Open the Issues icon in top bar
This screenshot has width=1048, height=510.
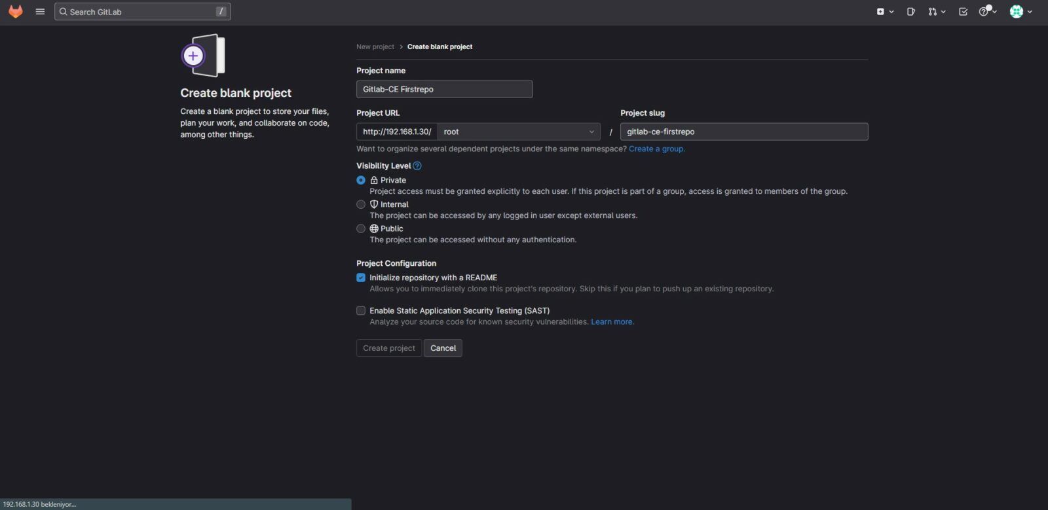pyautogui.click(x=910, y=12)
